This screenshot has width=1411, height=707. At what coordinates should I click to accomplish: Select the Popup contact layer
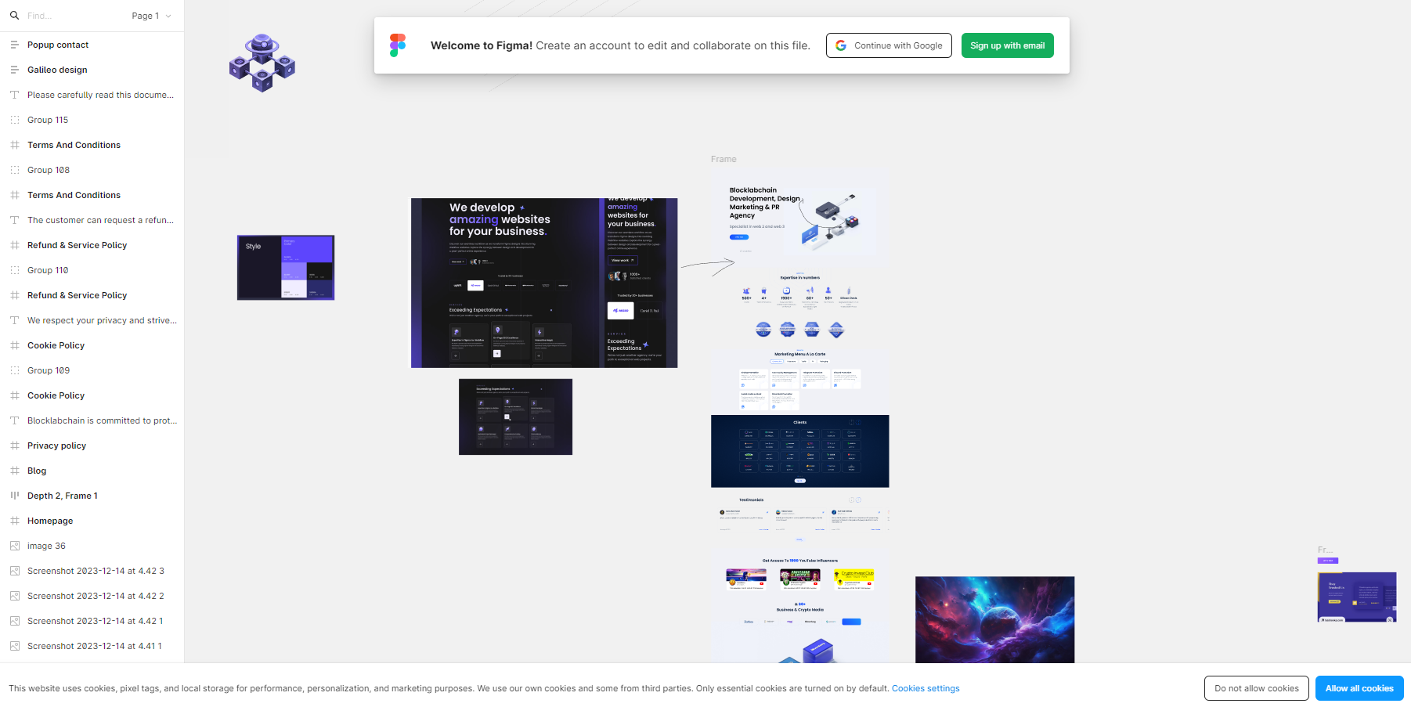[58, 45]
